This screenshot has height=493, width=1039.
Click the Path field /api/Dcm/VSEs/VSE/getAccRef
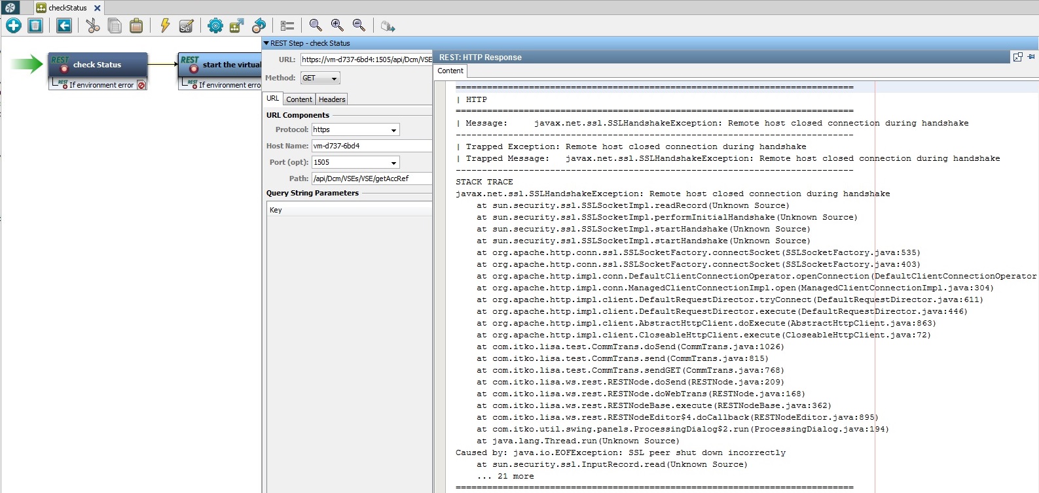372,178
